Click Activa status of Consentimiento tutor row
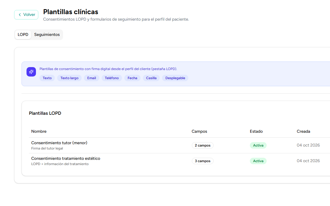The width and height of the screenshot is (330, 206). click(x=258, y=145)
